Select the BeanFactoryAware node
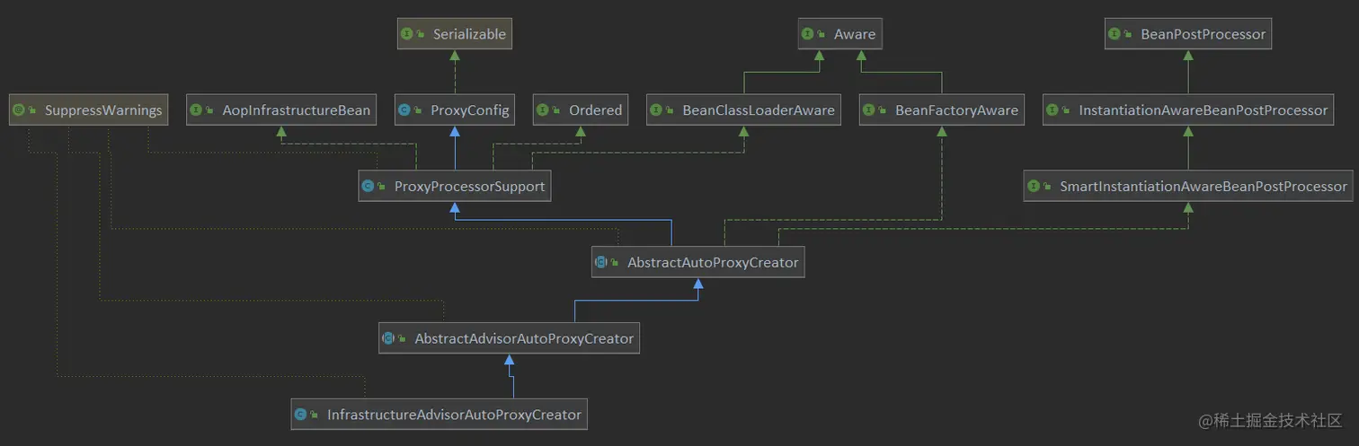 (942, 110)
